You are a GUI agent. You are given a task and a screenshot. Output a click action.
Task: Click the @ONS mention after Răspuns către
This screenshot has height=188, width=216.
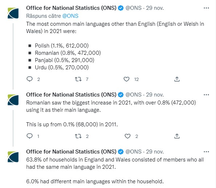(x=70, y=16)
